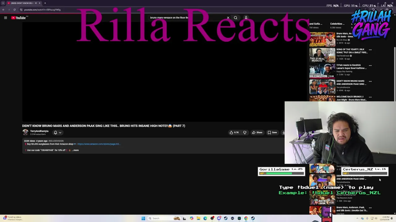396x222 pixels.
Task: Open the YouTube hamburger guide menu
Action: click(x=5, y=18)
